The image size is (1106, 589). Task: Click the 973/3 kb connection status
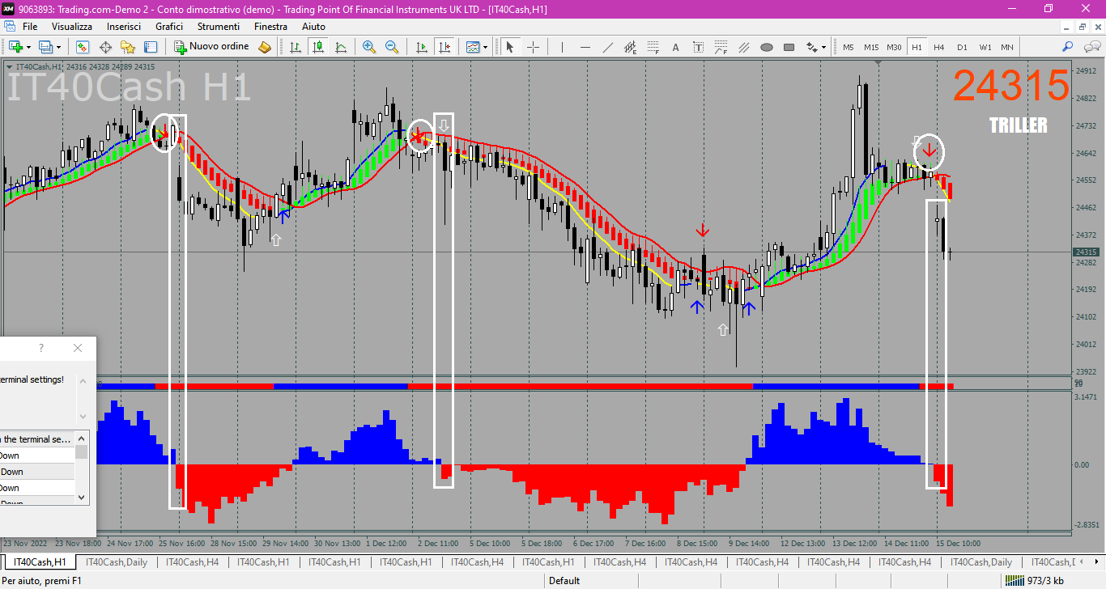coord(1034,580)
